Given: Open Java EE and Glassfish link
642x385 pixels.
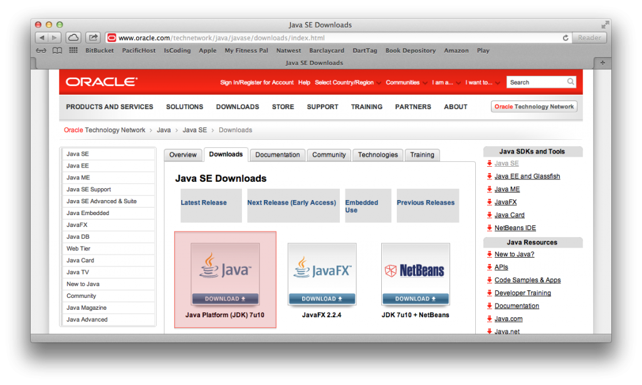Looking at the screenshot, I should point(527,176).
